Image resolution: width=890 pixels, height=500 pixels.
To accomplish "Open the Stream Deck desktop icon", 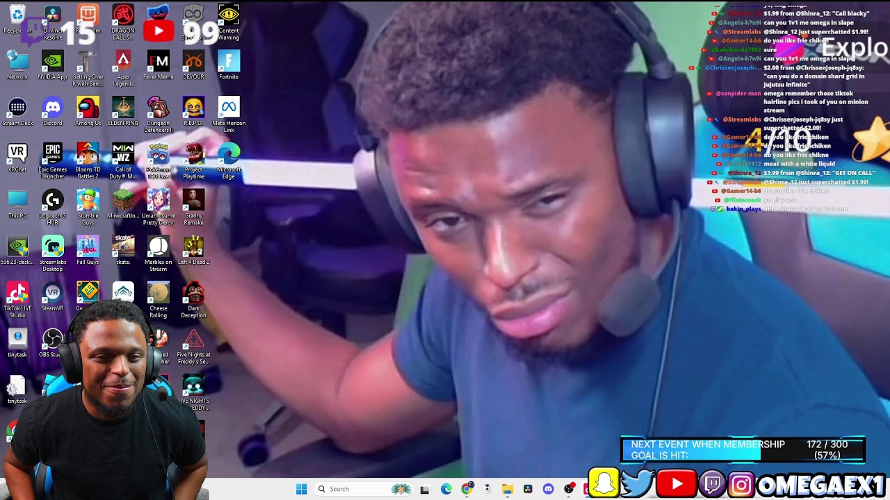I will [x=17, y=112].
